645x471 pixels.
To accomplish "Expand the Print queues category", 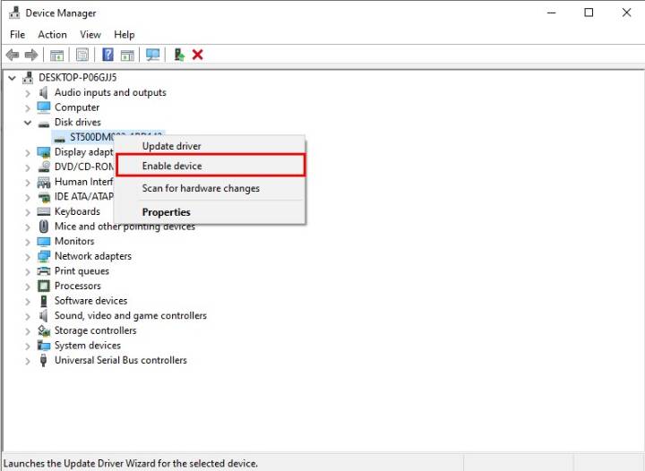I will (x=28, y=271).
